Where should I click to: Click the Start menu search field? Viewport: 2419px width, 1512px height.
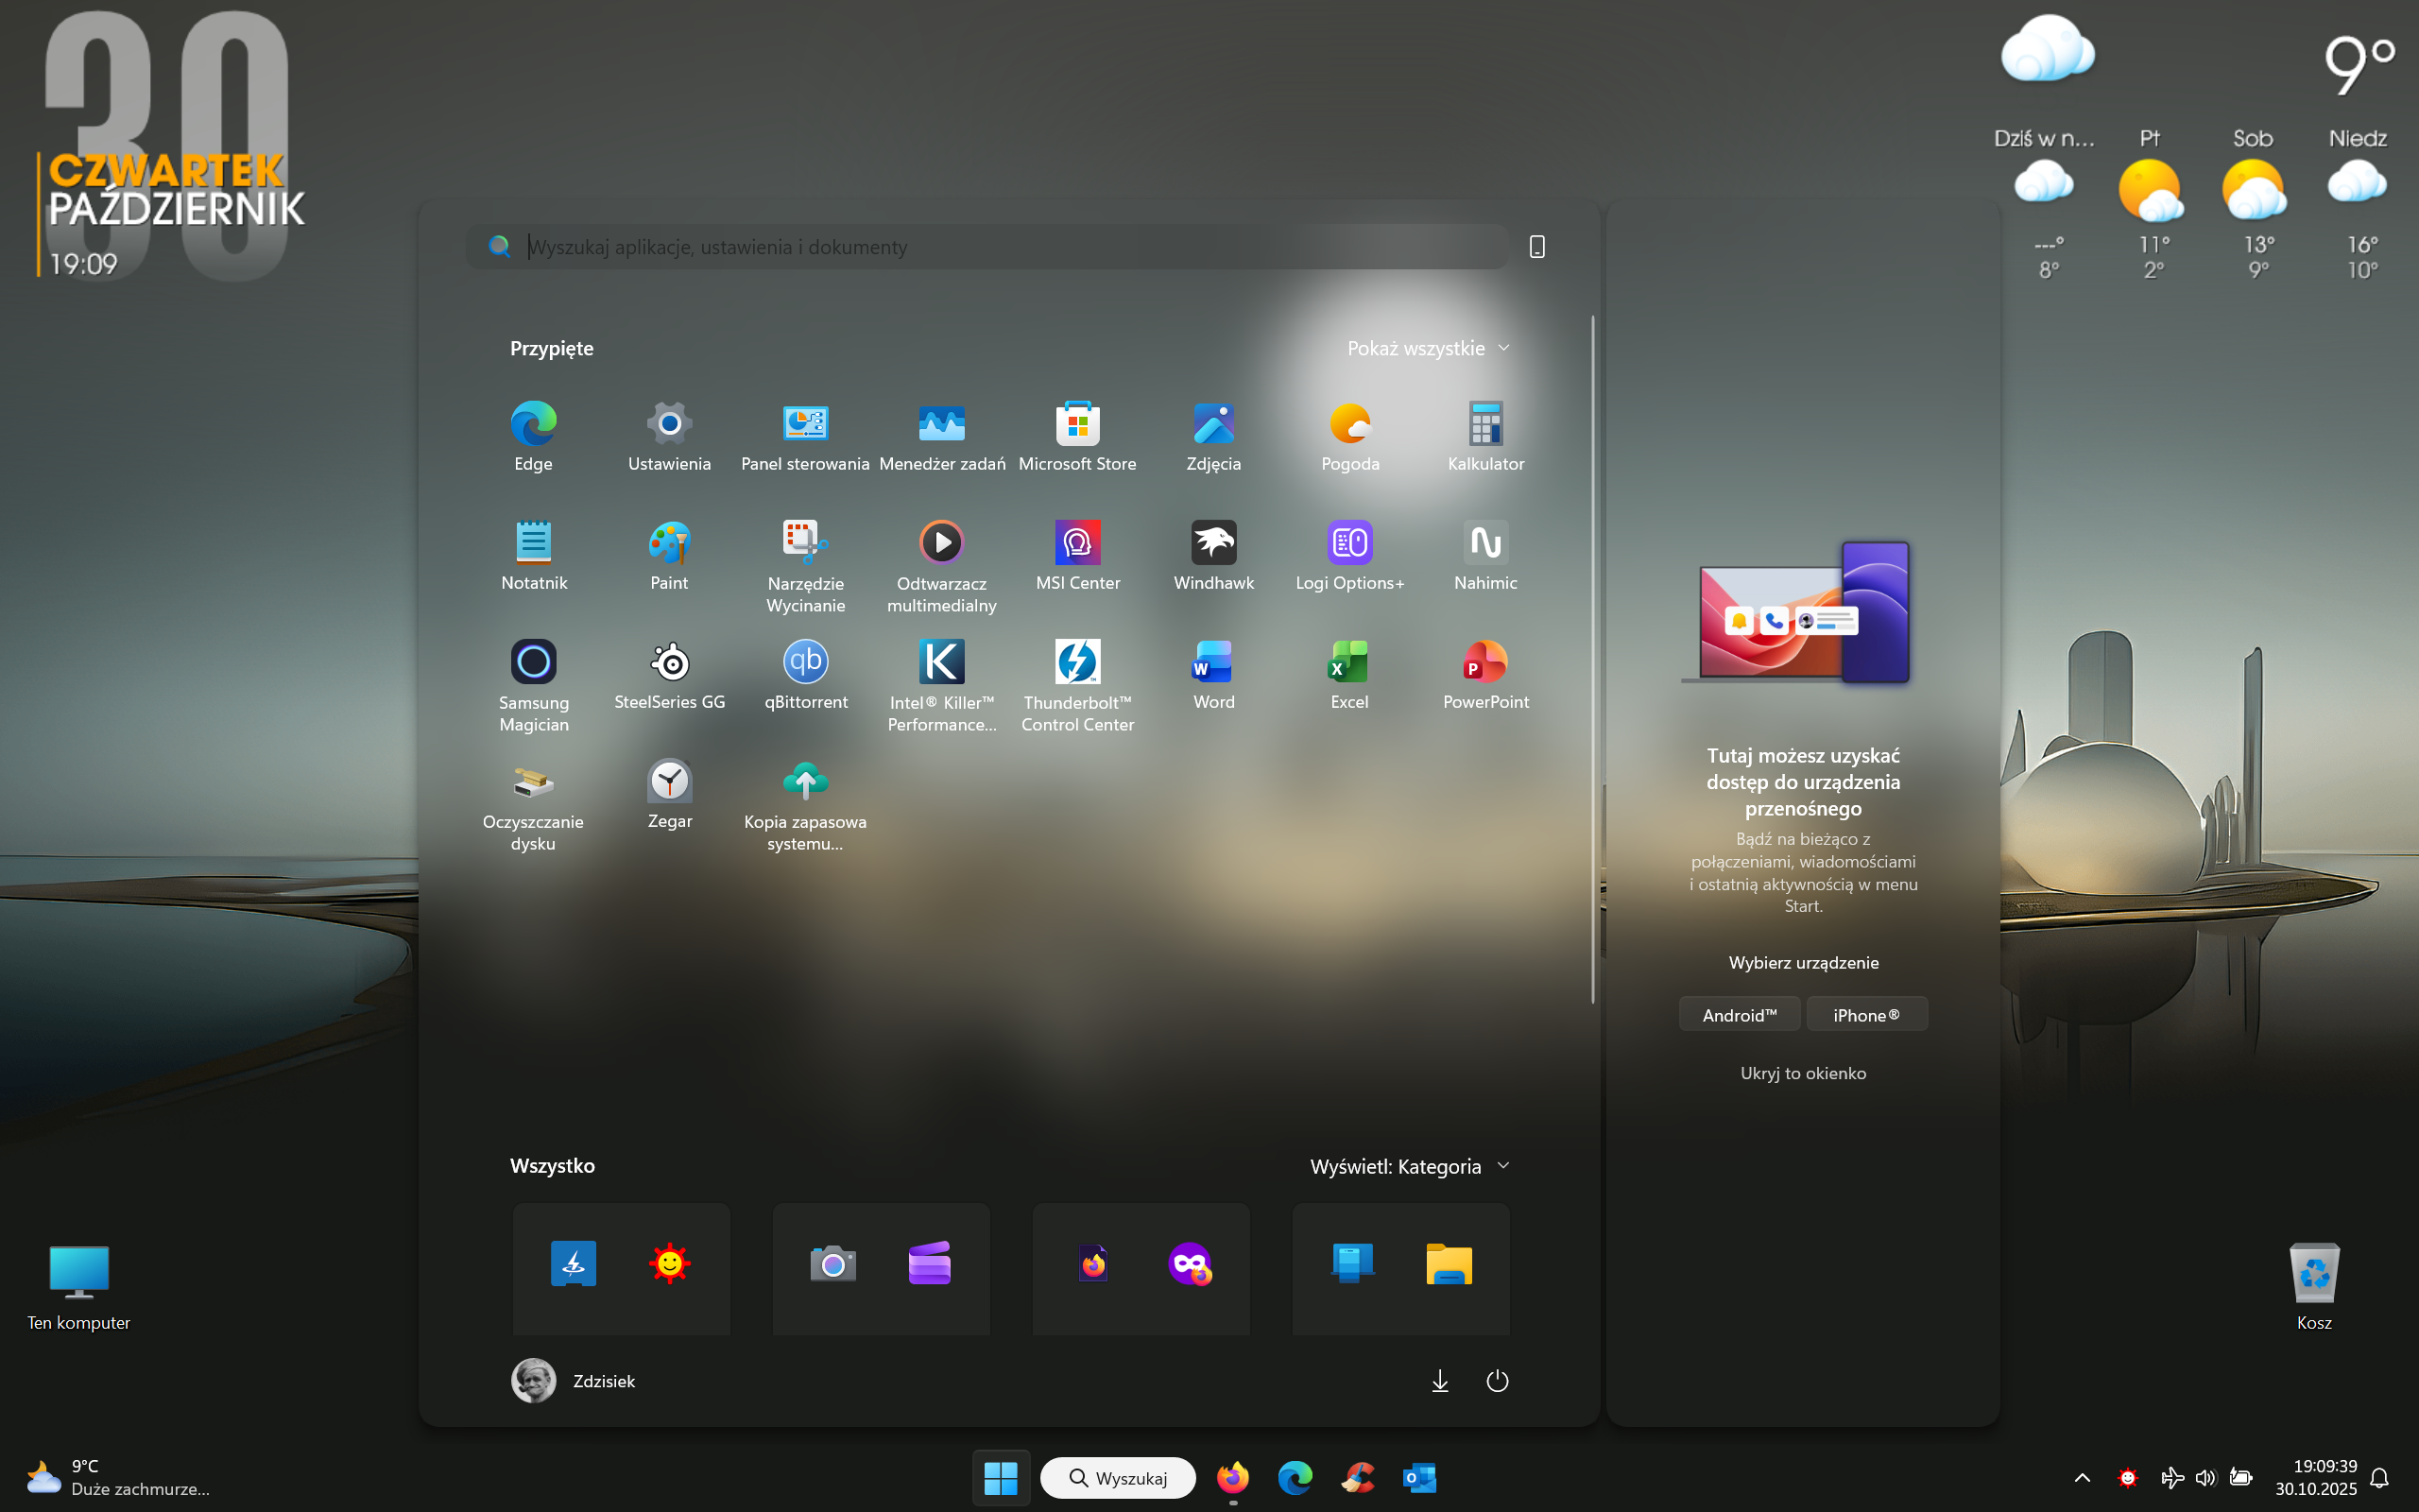point(1000,247)
